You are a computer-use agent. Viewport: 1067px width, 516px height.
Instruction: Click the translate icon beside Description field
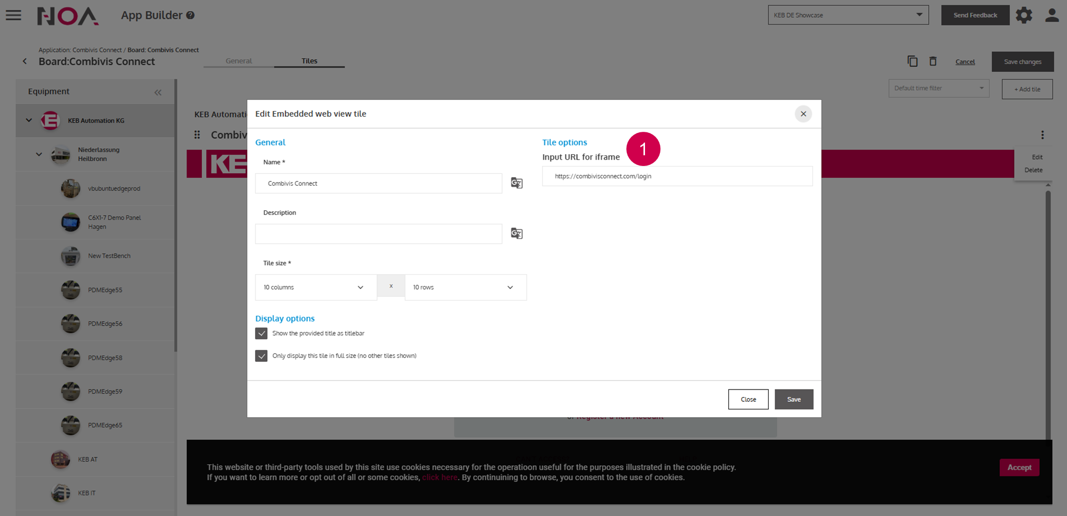[516, 234]
